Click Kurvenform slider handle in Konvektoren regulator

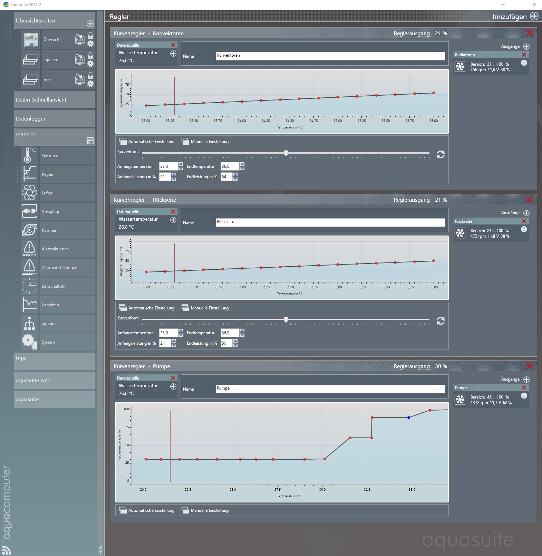[x=286, y=153]
